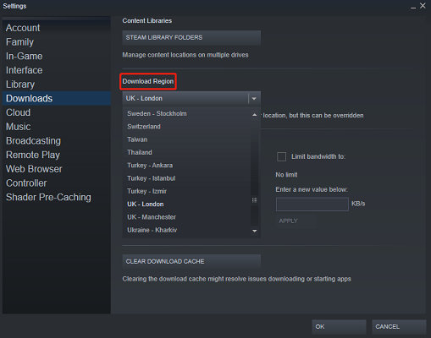The width and height of the screenshot is (431, 338).
Task: Enable the Limit bandwidth to checkbox
Action: coord(281,156)
